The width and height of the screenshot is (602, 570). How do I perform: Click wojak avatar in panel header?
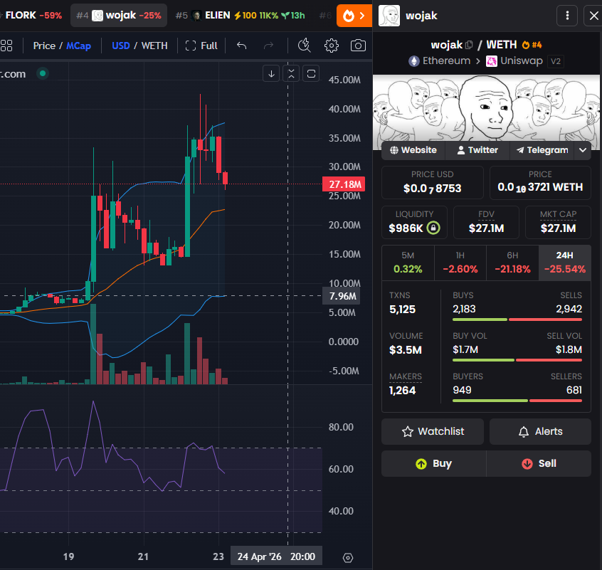tap(389, 16)
